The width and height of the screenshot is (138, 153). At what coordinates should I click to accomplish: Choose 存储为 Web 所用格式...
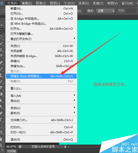pos(41,76)
